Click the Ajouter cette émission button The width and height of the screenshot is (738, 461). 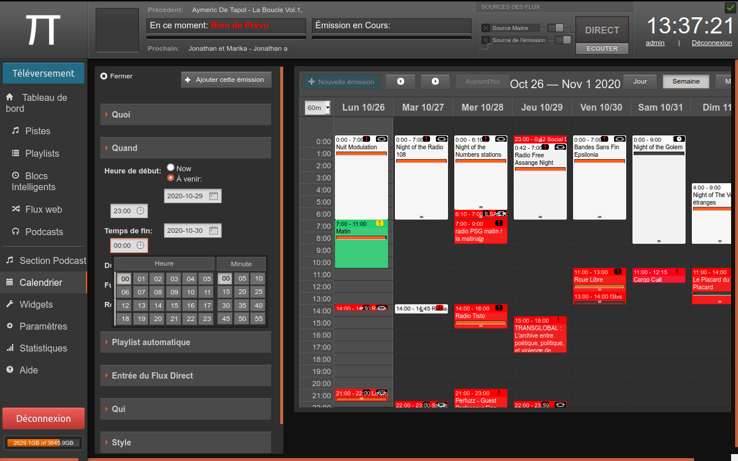[x=226, y=80]
